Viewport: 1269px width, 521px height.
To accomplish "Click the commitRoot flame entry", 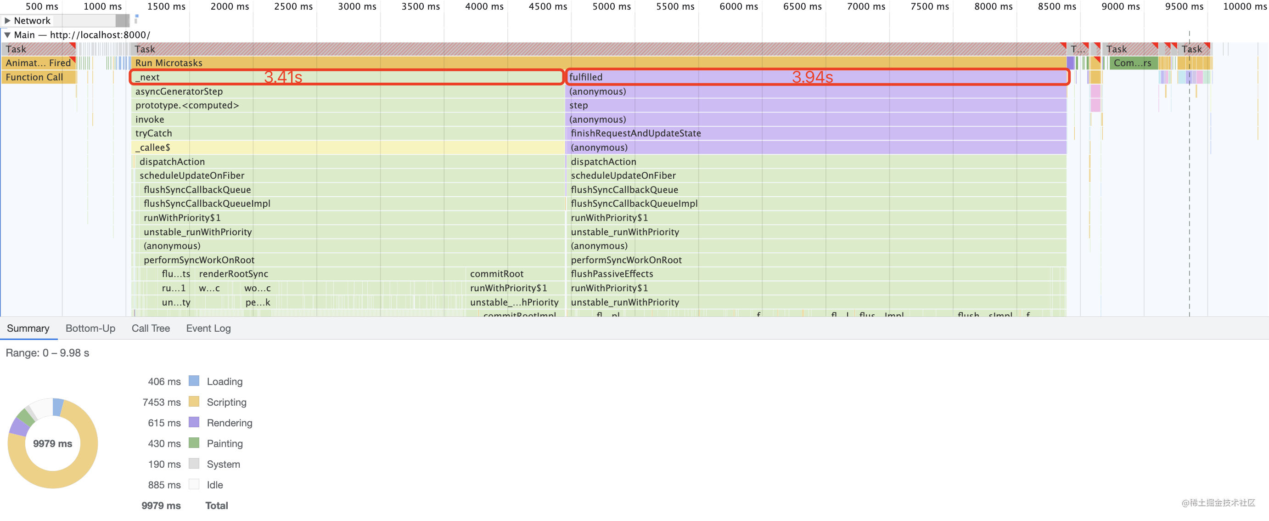I will click(497, 274).
